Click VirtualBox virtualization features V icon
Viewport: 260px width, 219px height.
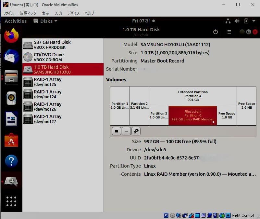216,215
